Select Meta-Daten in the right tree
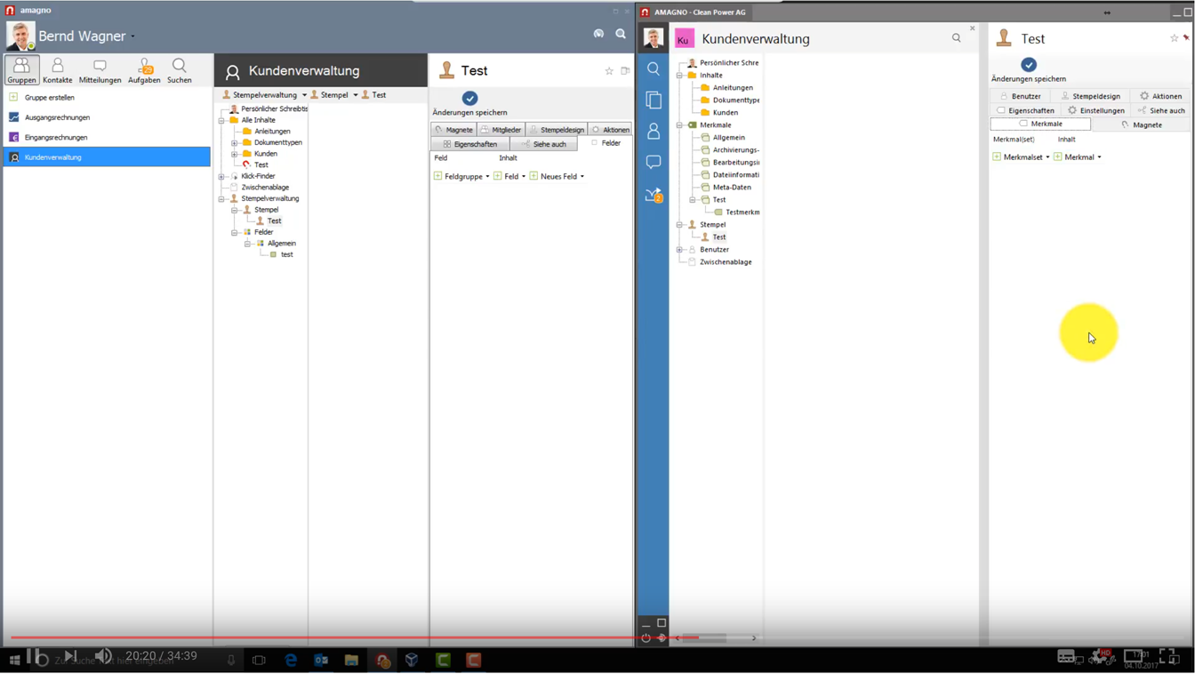Screen dimensions: 1195x674 coord(732,188)
